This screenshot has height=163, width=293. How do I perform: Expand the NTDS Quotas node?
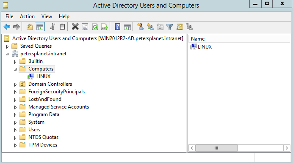(15, 138)
